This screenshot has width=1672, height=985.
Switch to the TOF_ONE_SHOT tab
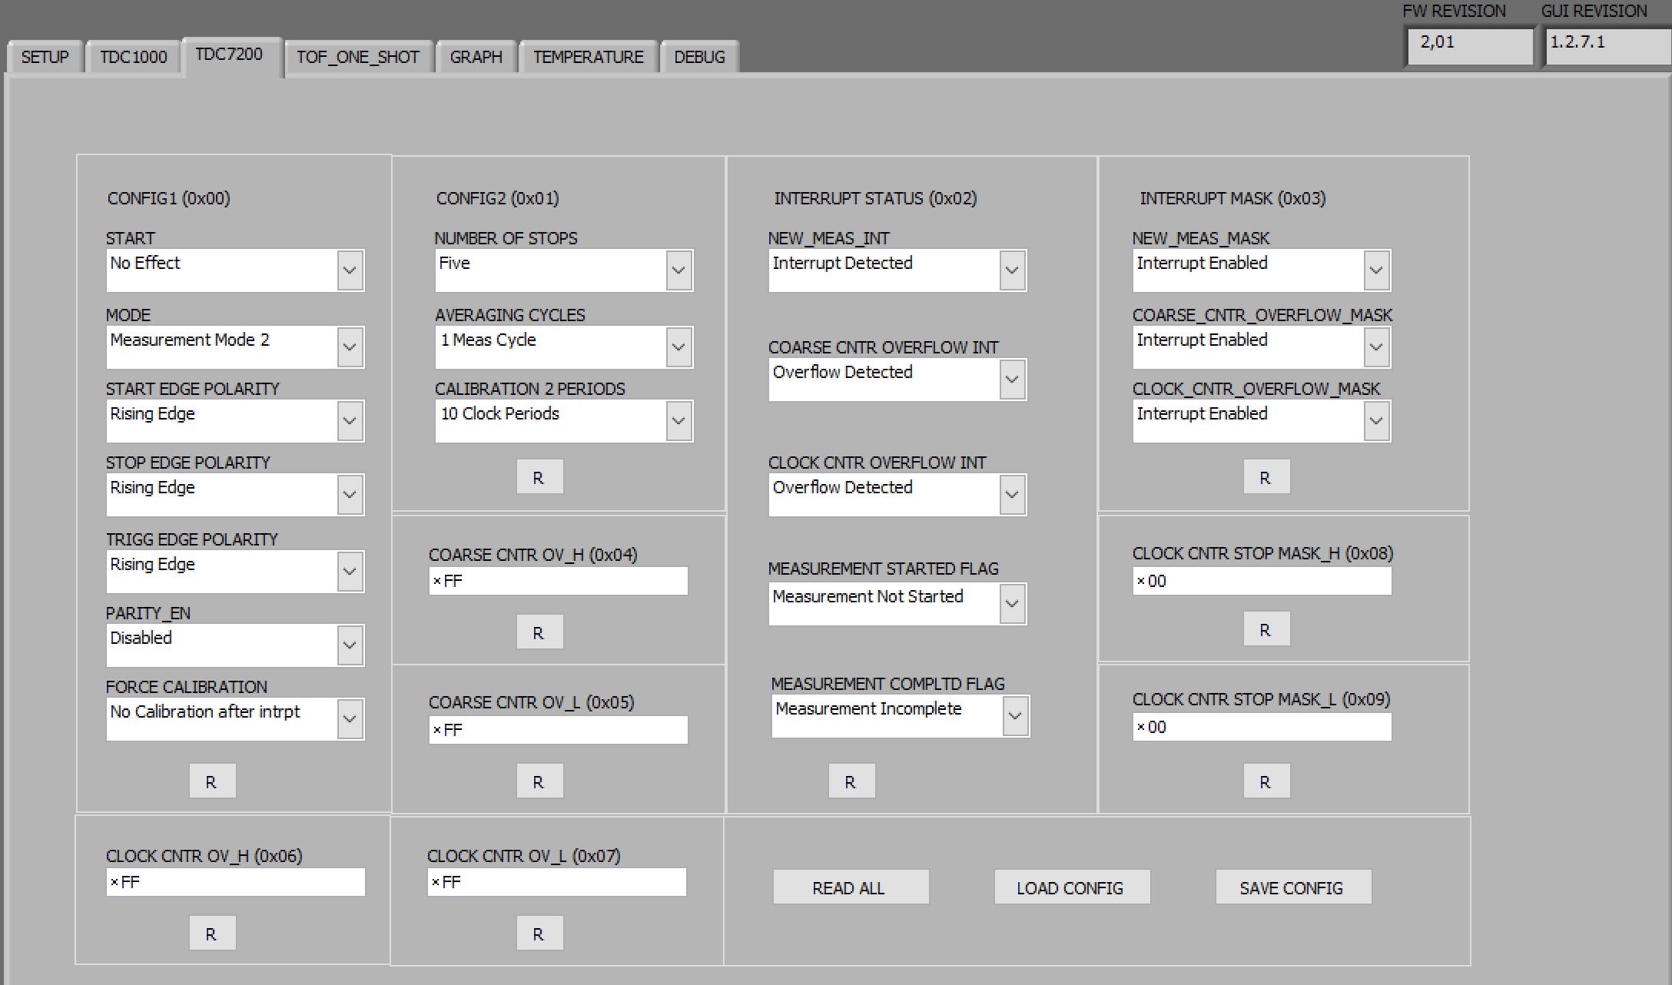(x=357, y=57)
